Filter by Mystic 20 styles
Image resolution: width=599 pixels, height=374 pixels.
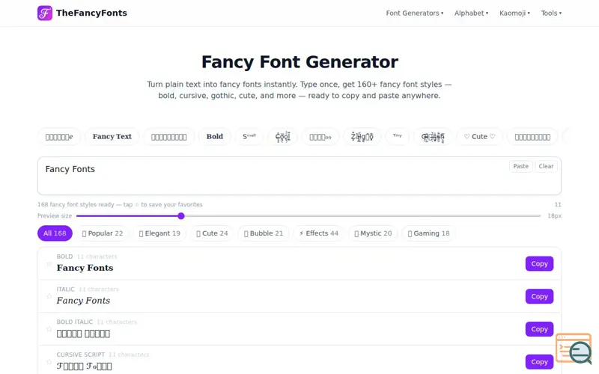[x=373, y=233]
